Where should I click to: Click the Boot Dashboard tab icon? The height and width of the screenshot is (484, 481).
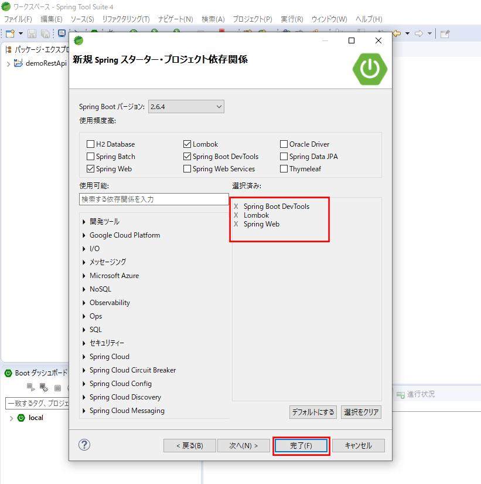(8, 373)
